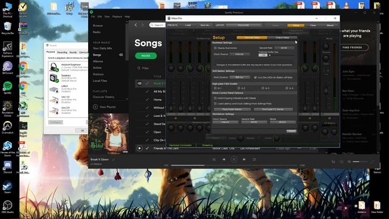Click FIND FRIENDS button in Spotify

point(352,47)
